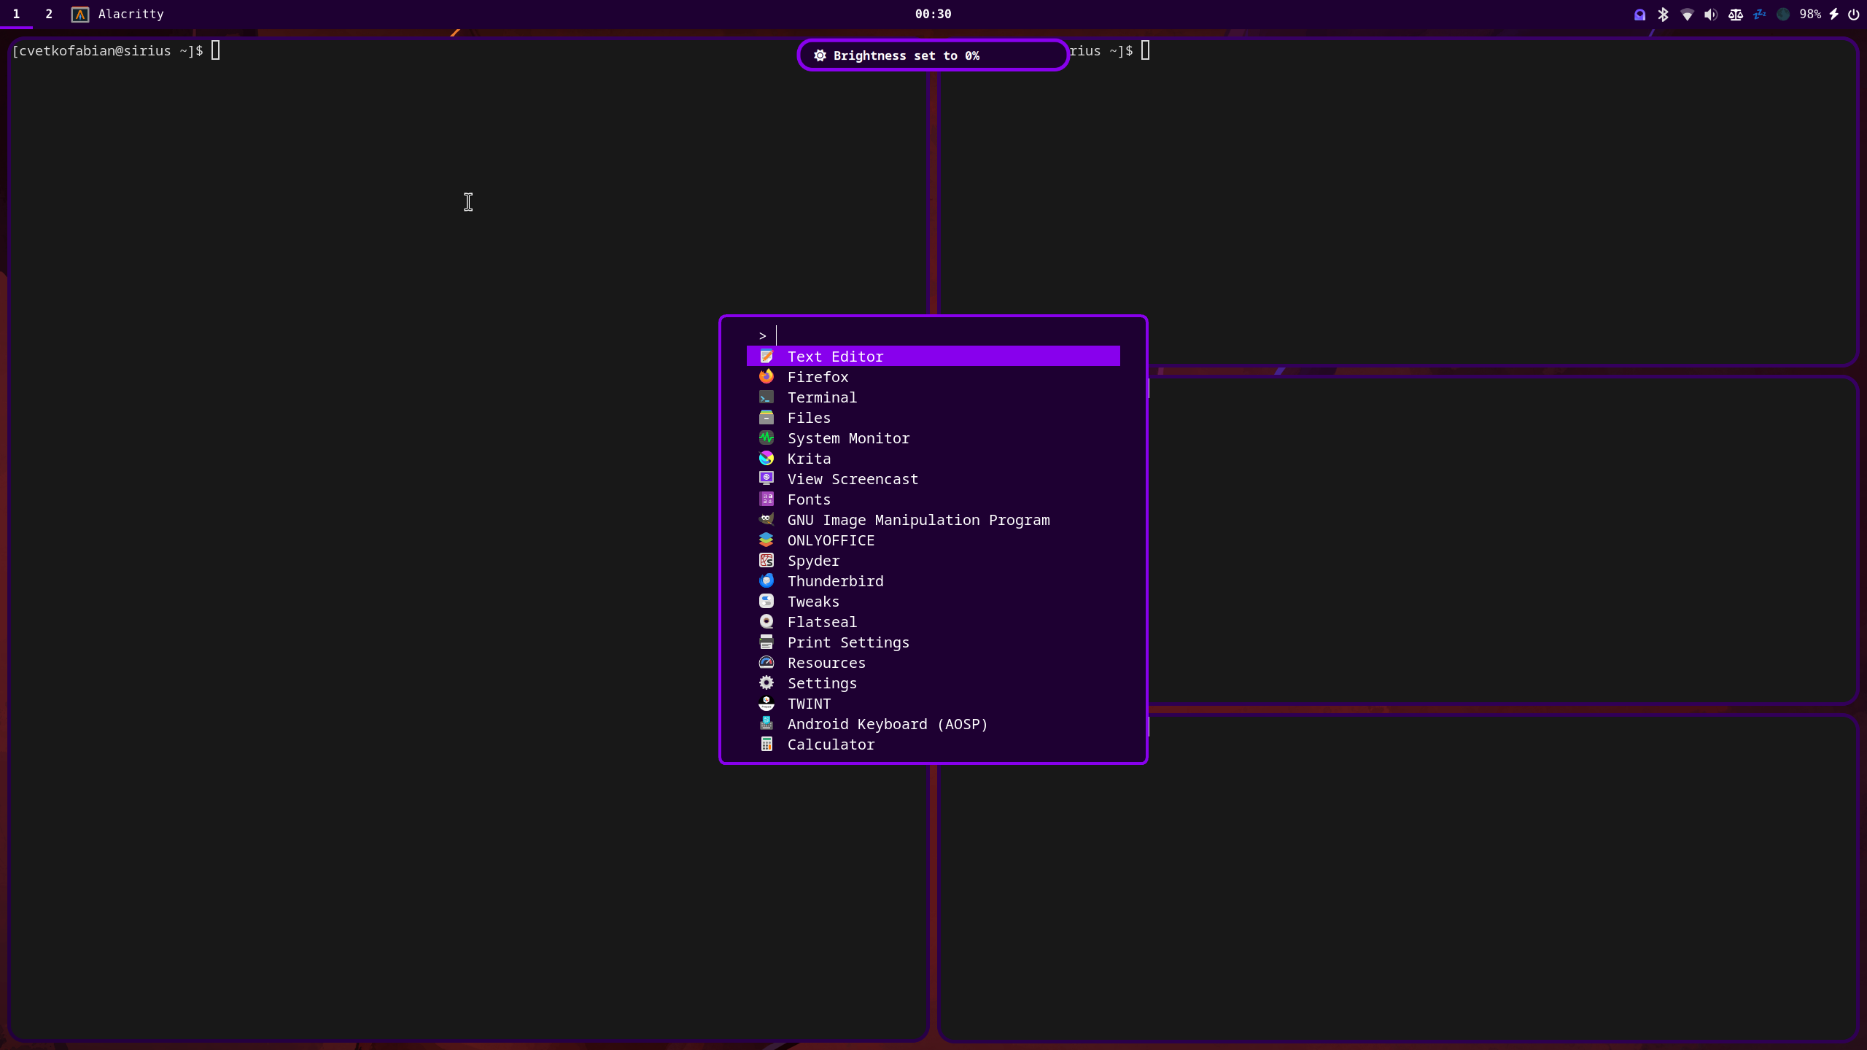Click the 98% battery indicator
Viewport: 1867px width, 1050px height.
[x=1810, y=15]
